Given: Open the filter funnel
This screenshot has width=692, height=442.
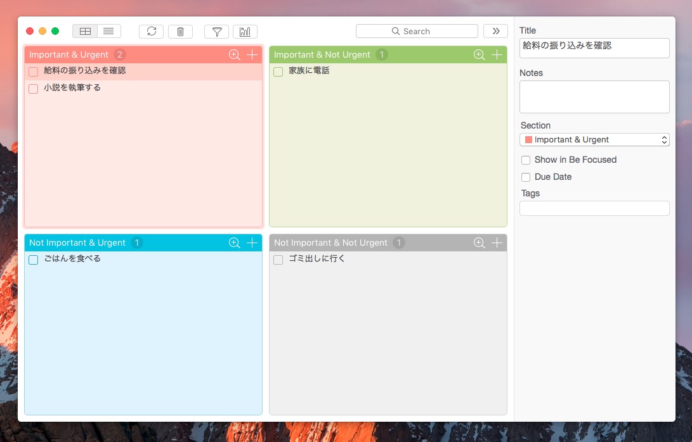Looking at the screenshot, I should pyautogui.click(x=217, y=31).
